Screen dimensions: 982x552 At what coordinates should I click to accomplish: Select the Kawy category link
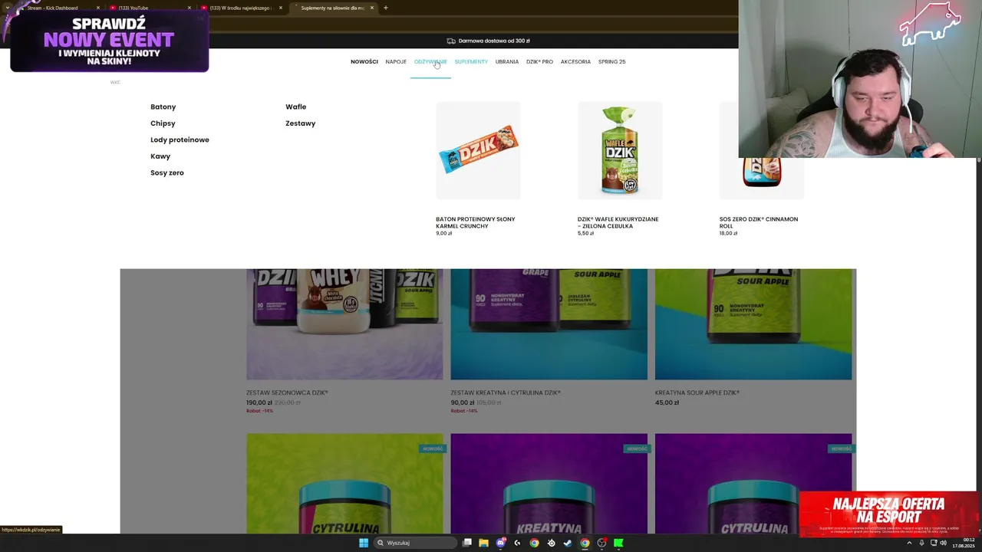click(160, 156)
